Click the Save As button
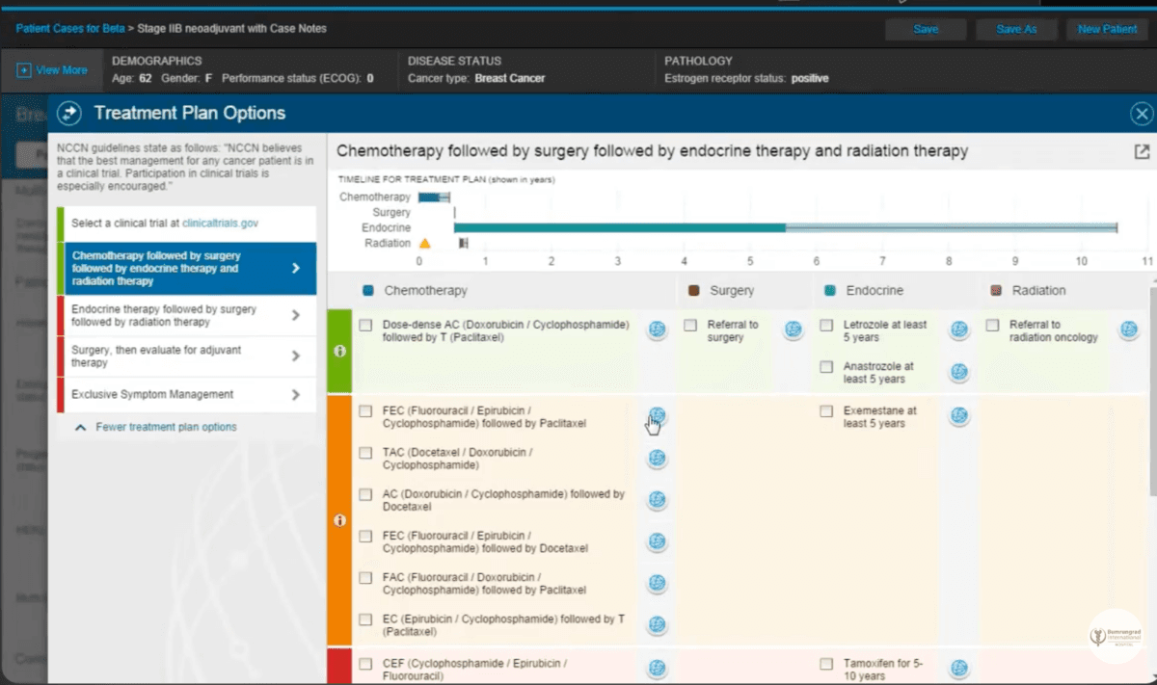1157x685 pixels. tap(1016, 29)
